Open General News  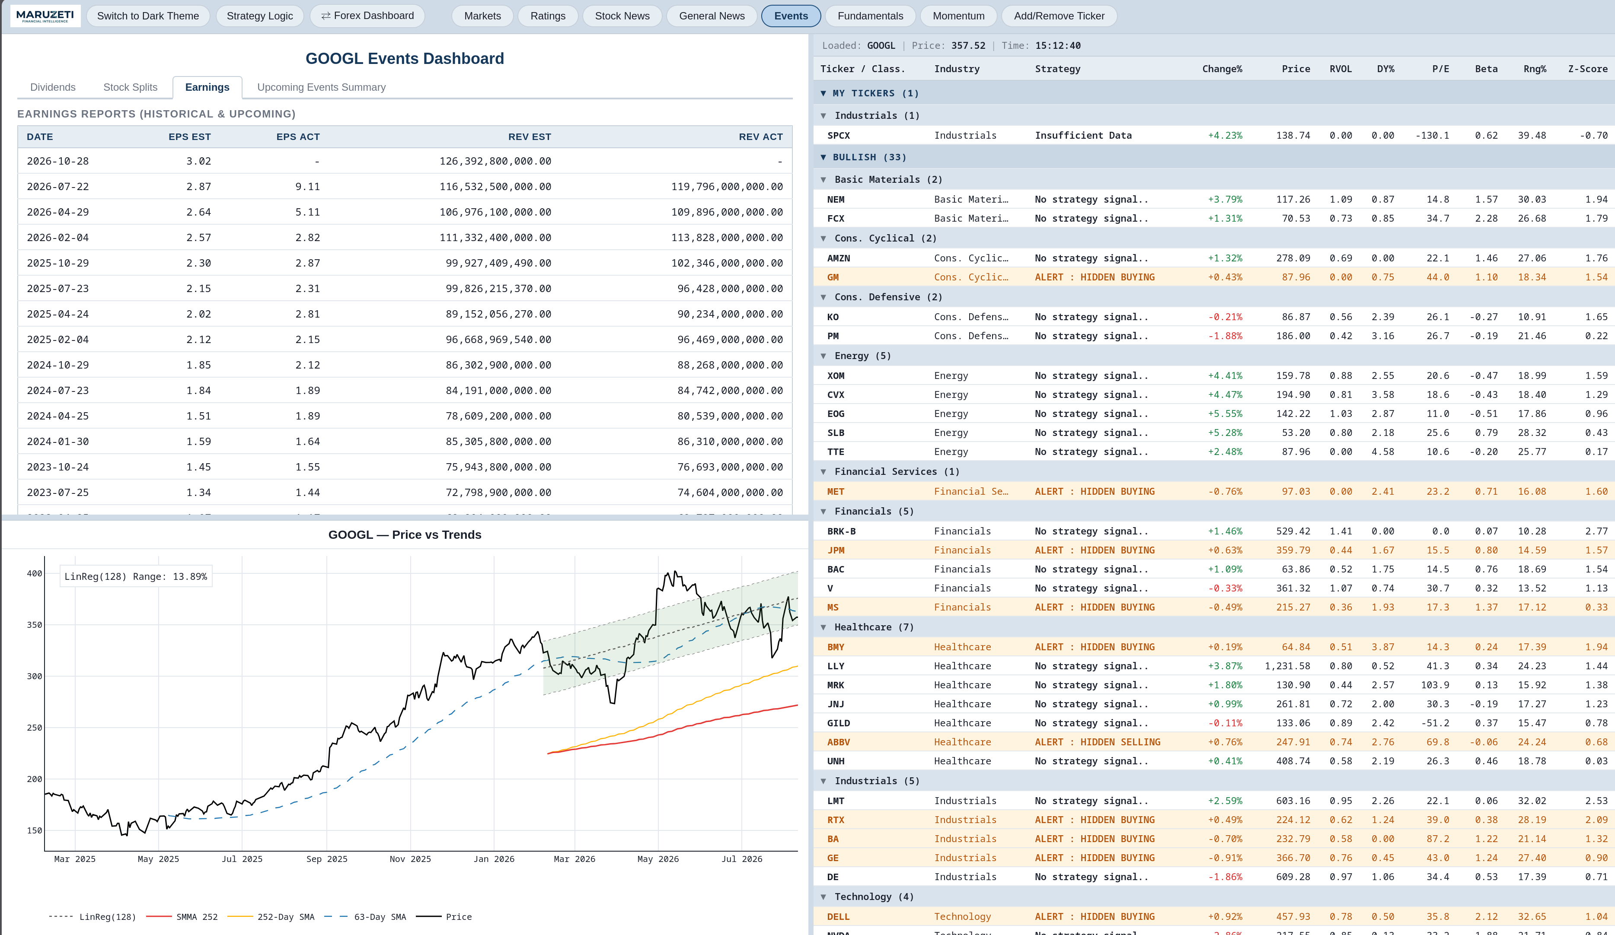712,16
